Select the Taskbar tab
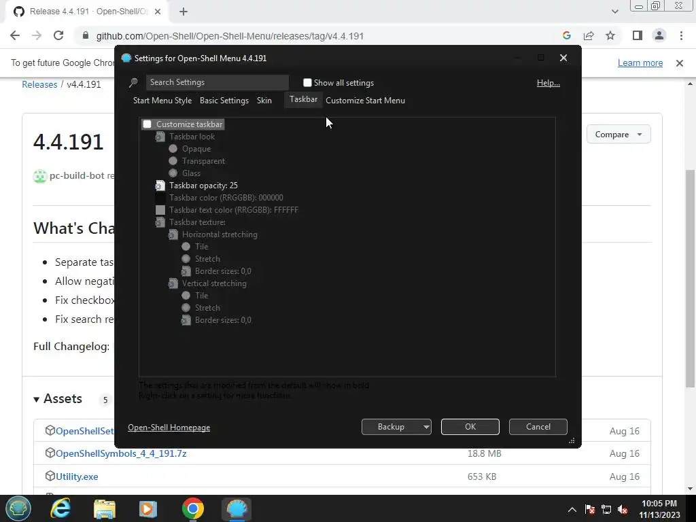696x522 pixels. [x=304, y=99]
